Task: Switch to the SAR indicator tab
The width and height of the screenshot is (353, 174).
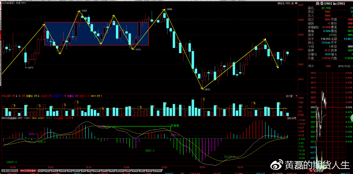Action: click(x=149, y=171)
